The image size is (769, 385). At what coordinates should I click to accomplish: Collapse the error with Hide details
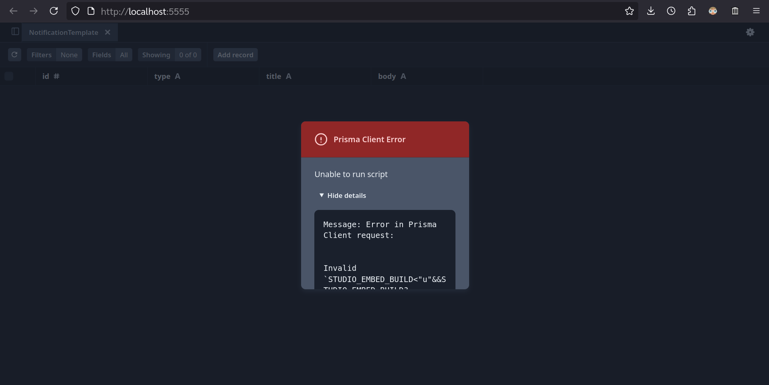point(342,196)
